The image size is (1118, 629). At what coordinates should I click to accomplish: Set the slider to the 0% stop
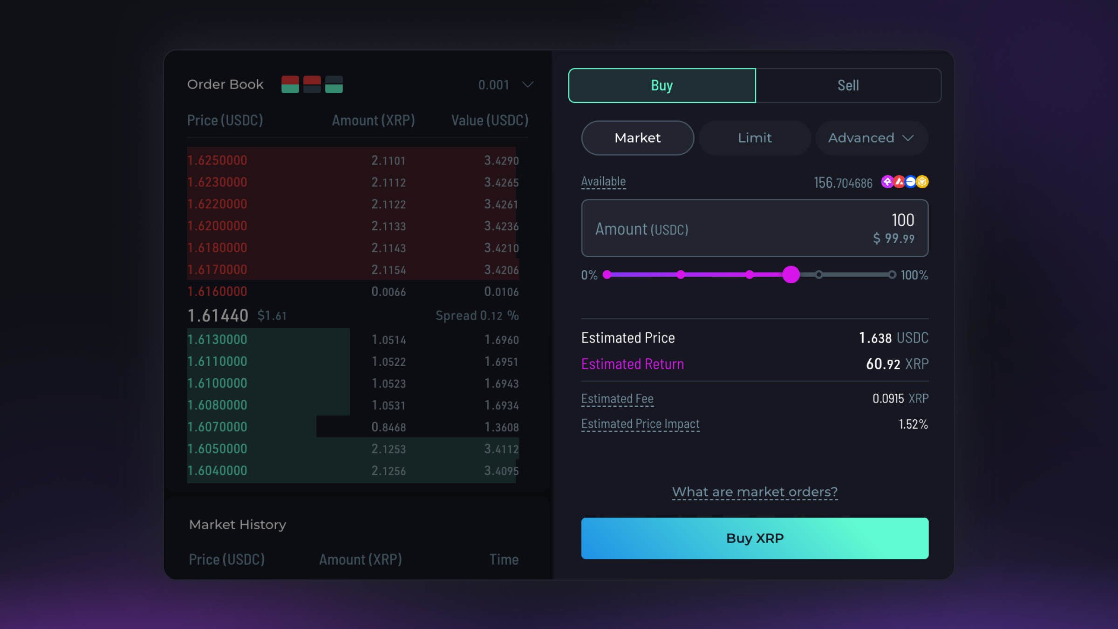607,274
